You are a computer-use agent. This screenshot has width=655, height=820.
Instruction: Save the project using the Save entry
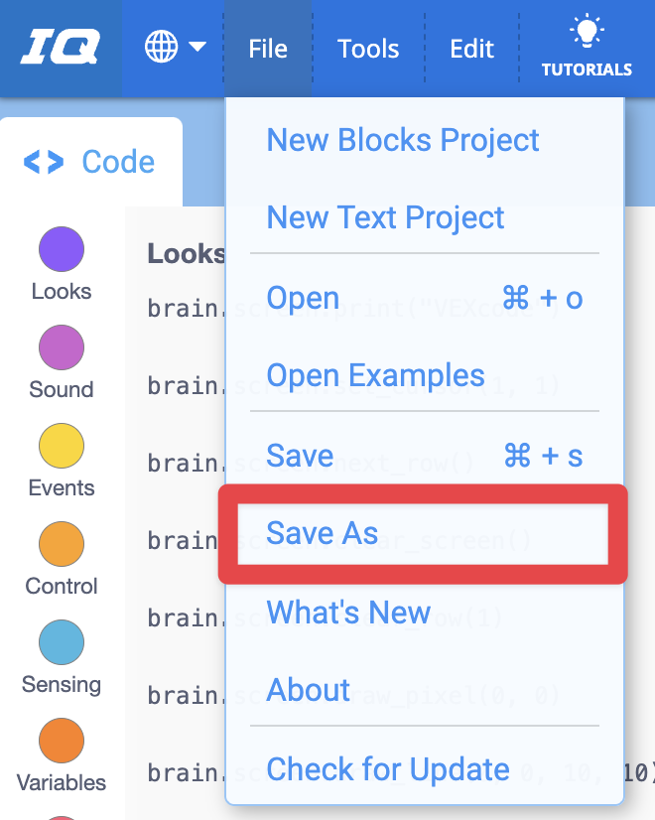click(x=300, y=455)
